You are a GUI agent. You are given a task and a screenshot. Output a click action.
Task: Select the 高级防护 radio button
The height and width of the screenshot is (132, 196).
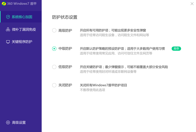(x=54, y=30)
